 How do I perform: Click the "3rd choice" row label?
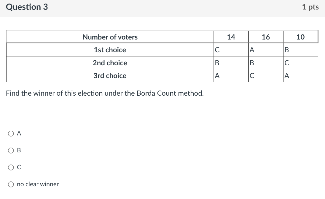(110, 75)
